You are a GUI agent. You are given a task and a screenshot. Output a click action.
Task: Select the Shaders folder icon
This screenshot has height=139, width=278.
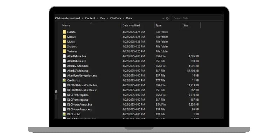tap(64, 46)
